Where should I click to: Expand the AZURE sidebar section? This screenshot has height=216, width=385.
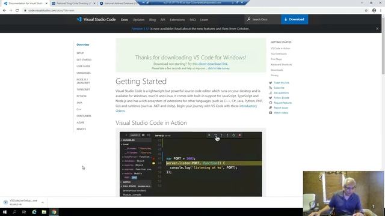click(x=80, y=122)
